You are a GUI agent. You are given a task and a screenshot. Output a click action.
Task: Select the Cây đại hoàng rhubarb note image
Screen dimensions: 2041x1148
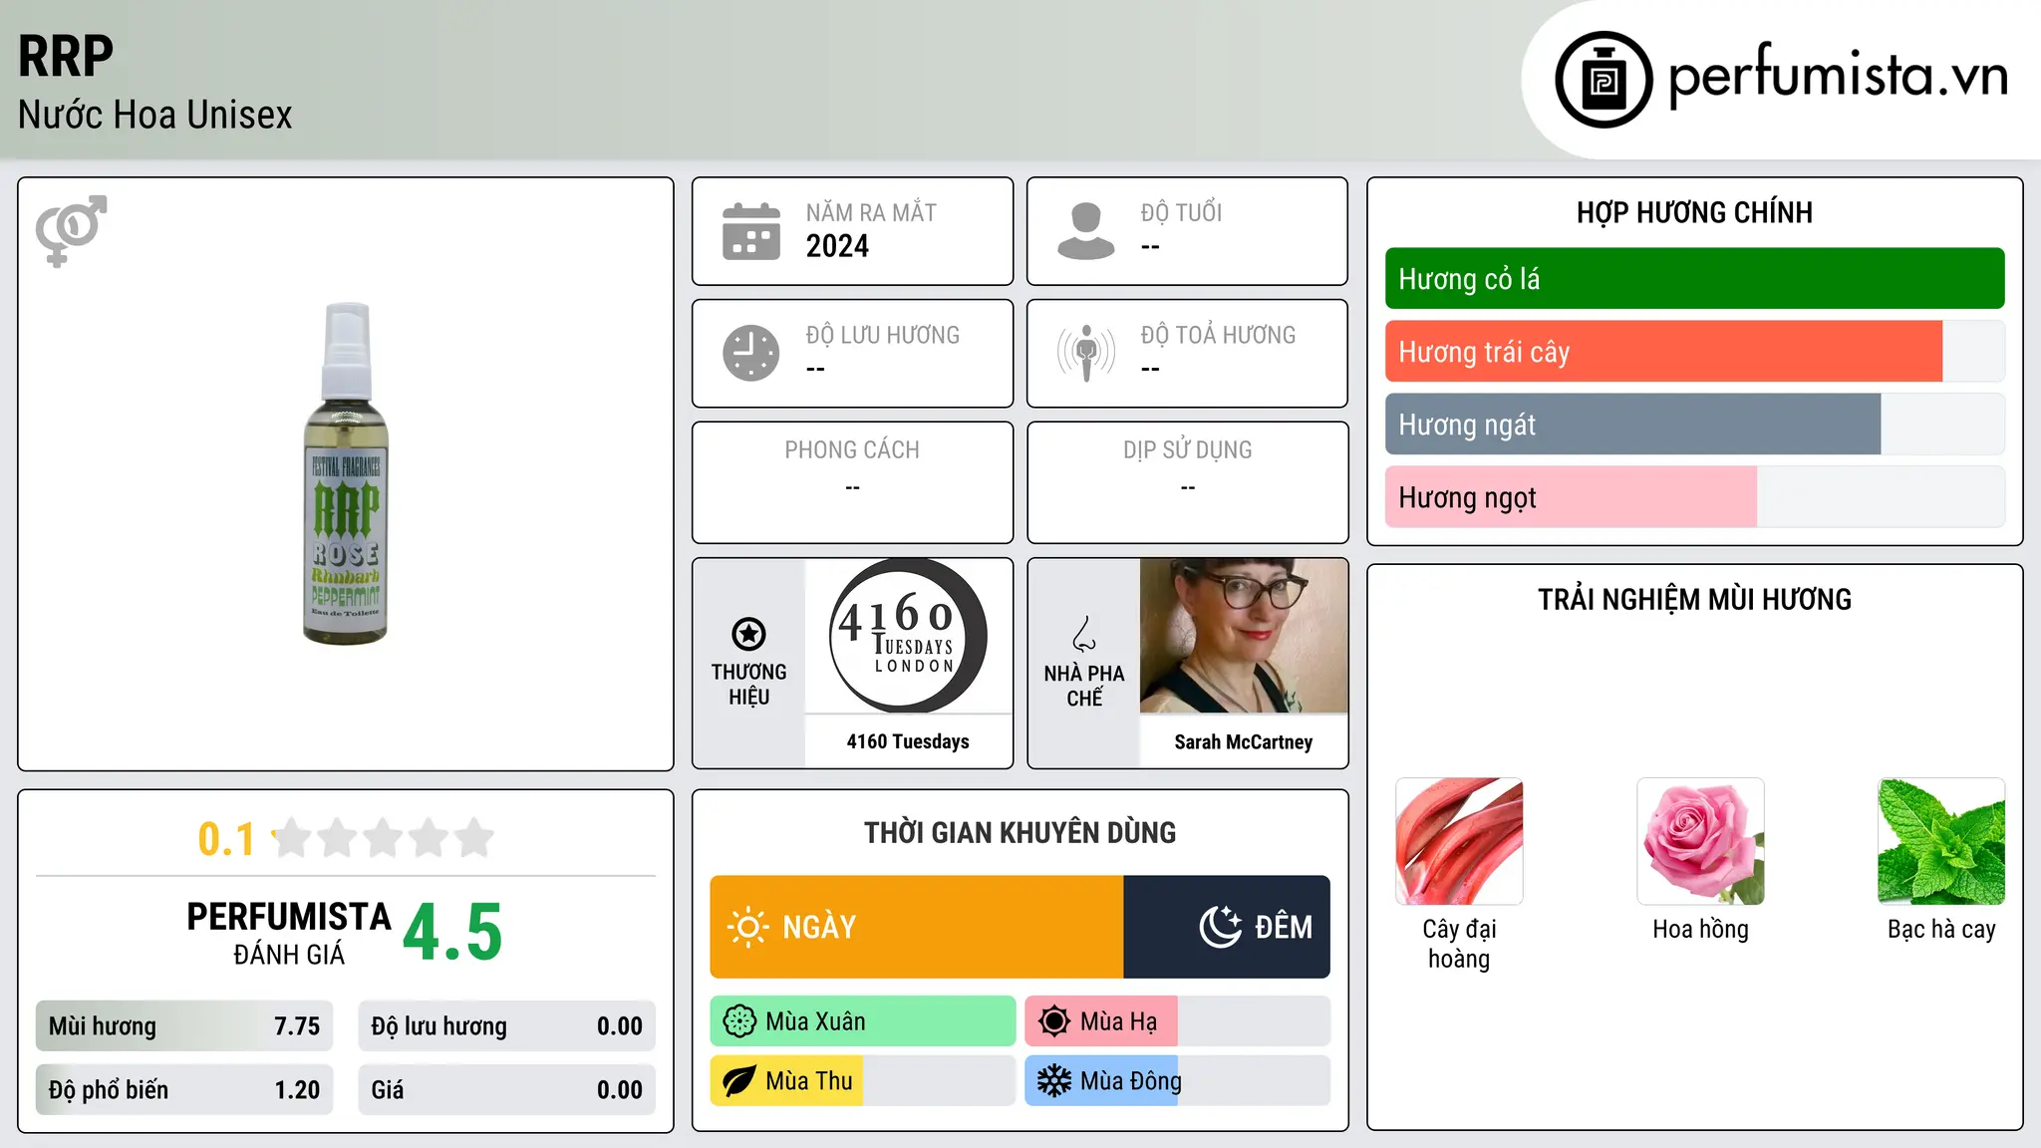1459,841
